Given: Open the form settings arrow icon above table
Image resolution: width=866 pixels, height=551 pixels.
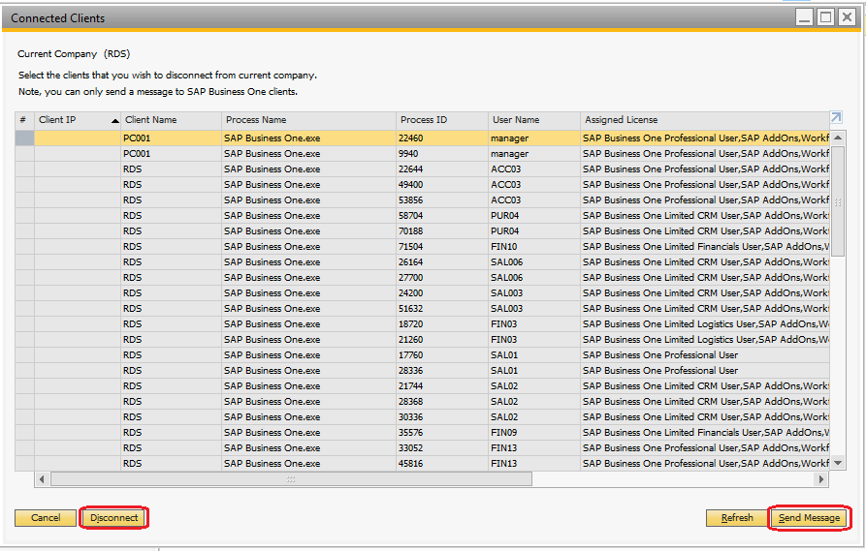Looking at the screenshot, I should [x=836, y=117].
